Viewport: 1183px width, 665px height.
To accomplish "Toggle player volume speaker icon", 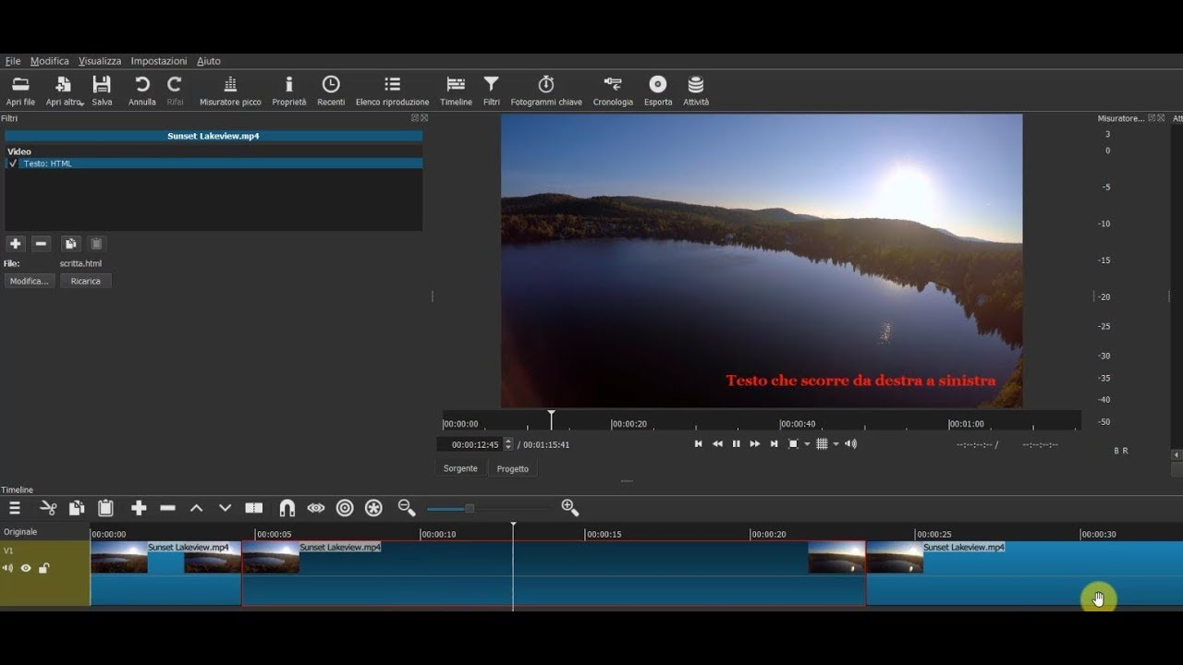I will pyautogui.click(x=850, y=444).
